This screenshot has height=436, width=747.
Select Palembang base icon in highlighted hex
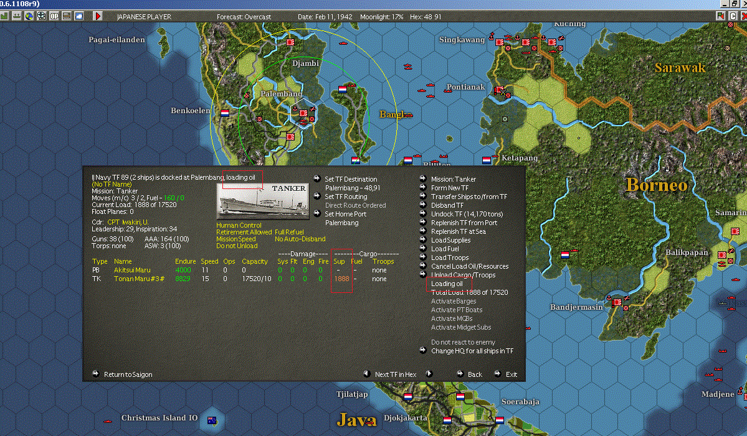[303, 114]
